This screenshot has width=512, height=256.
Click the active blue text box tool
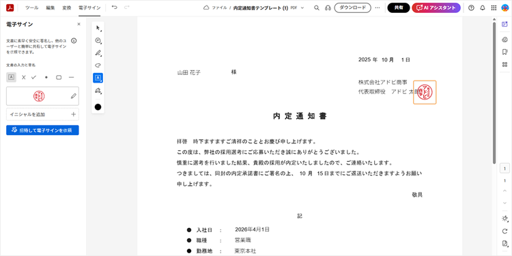98,78
